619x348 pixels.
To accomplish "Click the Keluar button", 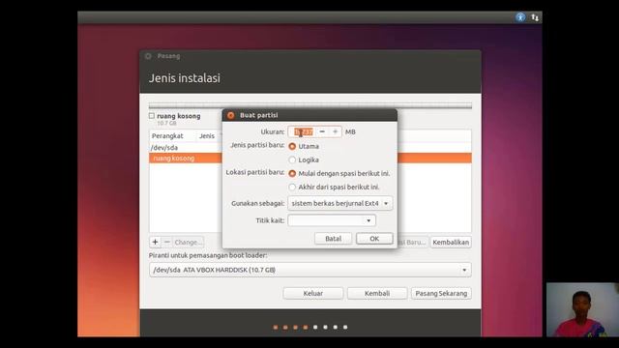I will (x=313, y=293).
